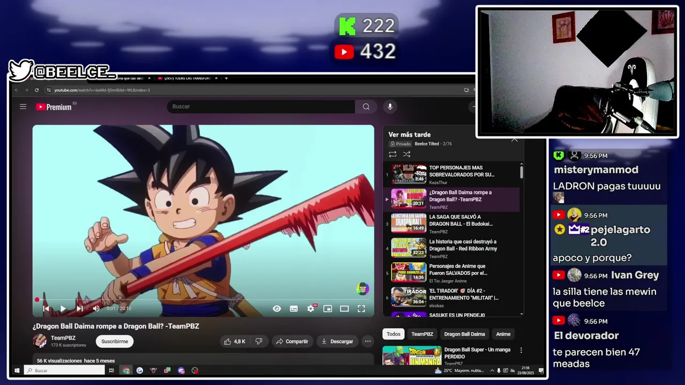
Task: Open Dragon Ball Super - Un manga PERDIDO
Action: 477,353
